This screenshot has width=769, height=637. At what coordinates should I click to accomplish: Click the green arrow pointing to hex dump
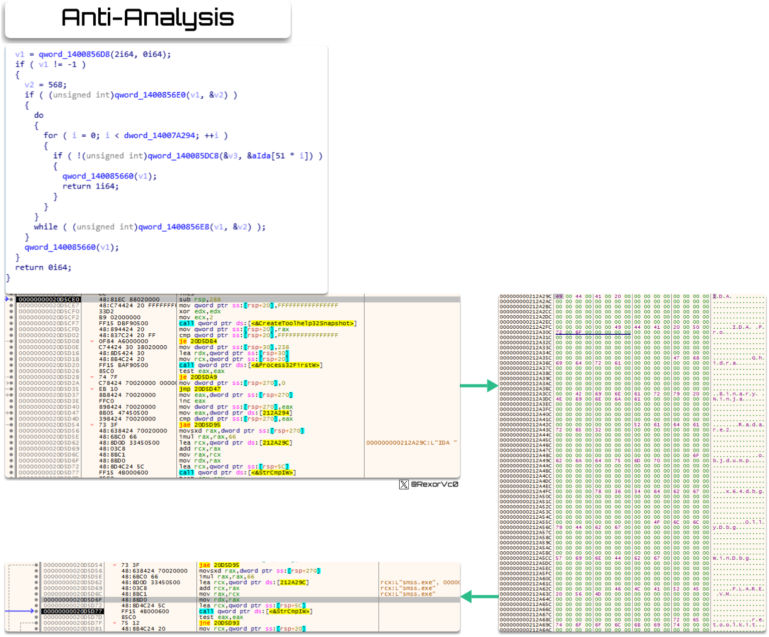[479, 386]
